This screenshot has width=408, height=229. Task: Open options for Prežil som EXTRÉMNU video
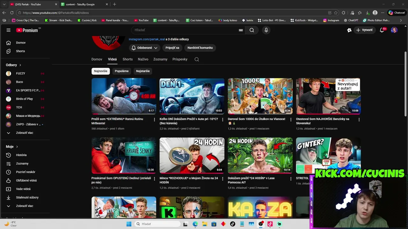pyautogui.click(x=155, y=119)
